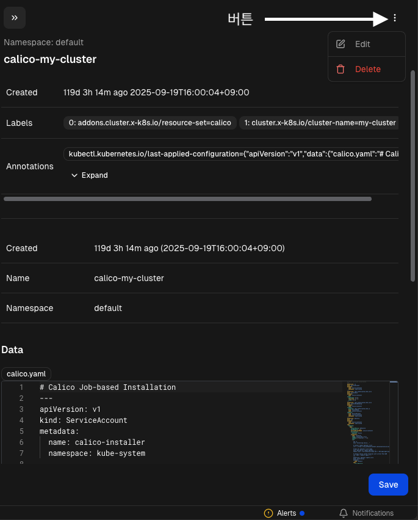Click the Alerts warning icon
The width and height of the screenshot is (418, 520).
coord(268,513)
